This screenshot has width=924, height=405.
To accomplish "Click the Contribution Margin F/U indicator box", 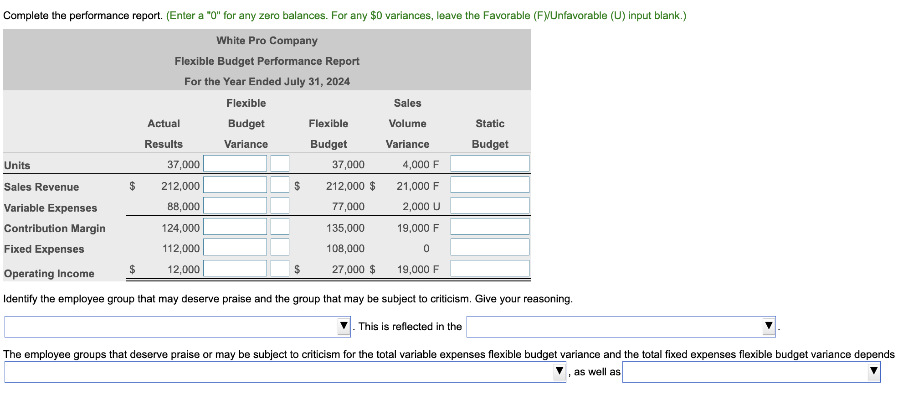I will (x=280, y=226).
